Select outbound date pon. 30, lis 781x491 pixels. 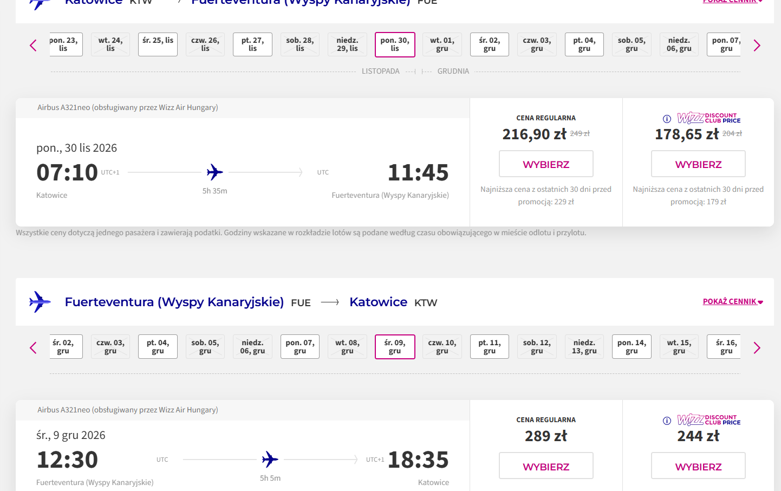point(395,44)
